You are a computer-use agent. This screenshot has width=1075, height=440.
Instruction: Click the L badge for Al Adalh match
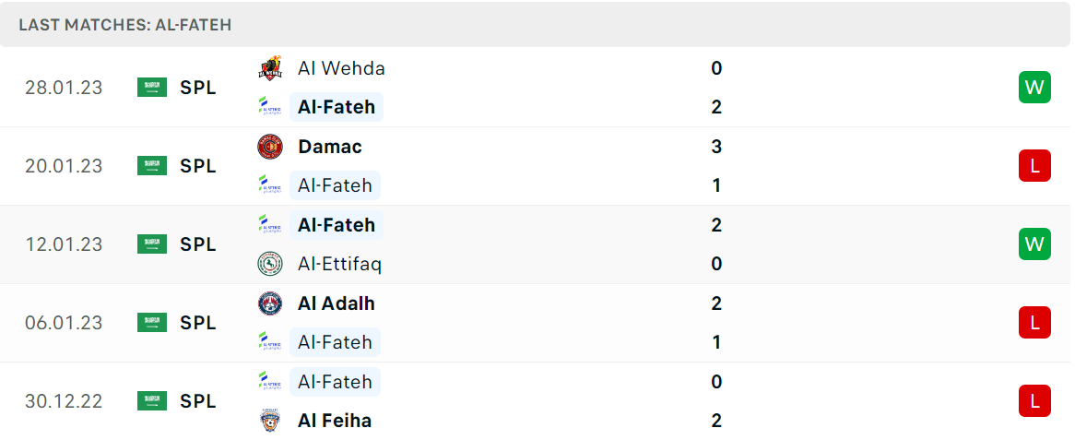1034,323
